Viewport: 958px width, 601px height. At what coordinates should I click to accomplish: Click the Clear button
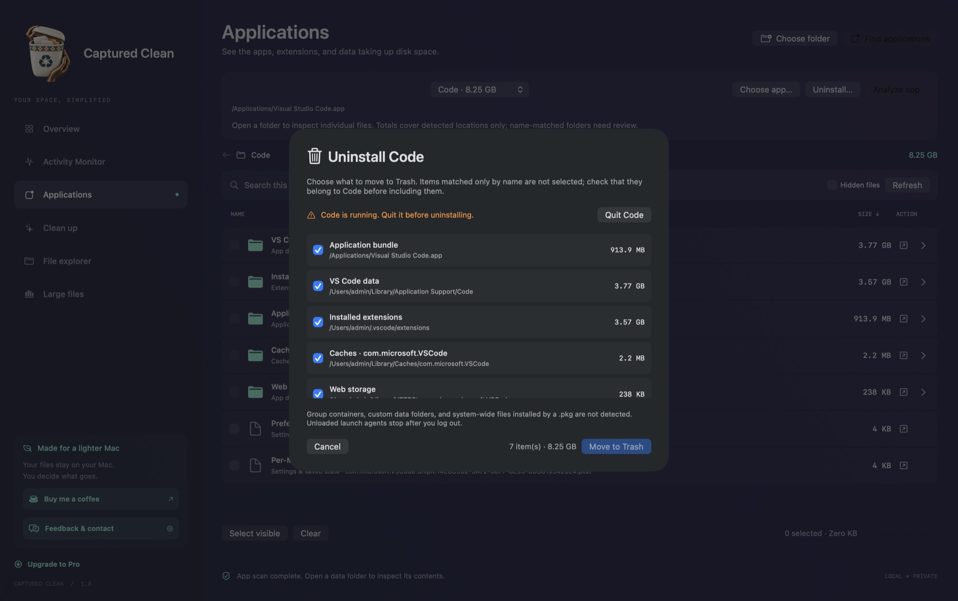pos(310,533)
